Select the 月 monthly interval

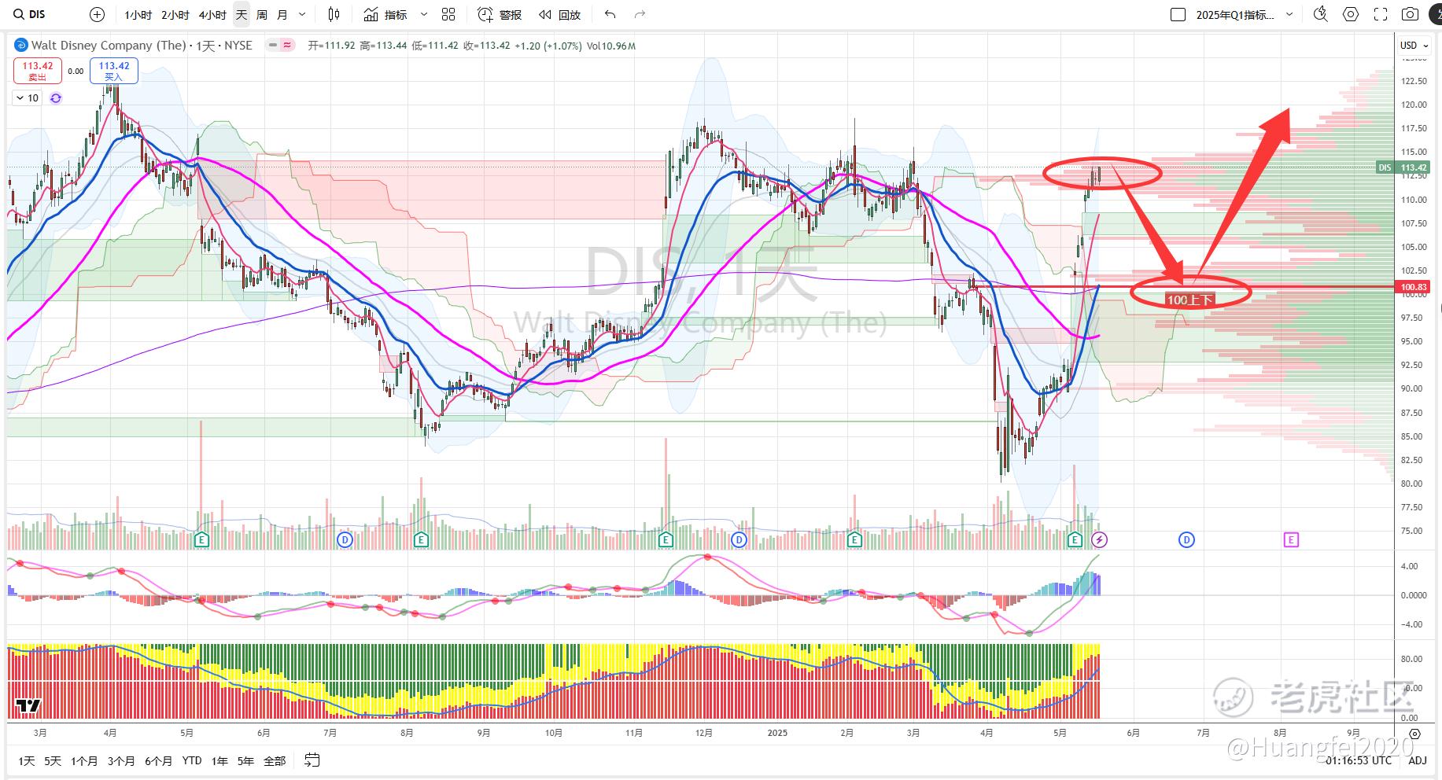[282, 14]
